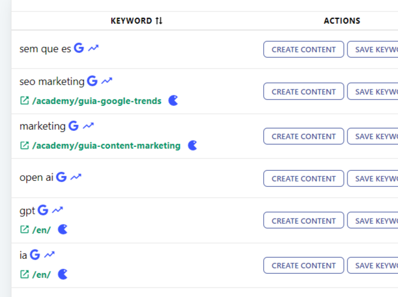Select the 'open ai' keyword text

click(x=36, y=177)
